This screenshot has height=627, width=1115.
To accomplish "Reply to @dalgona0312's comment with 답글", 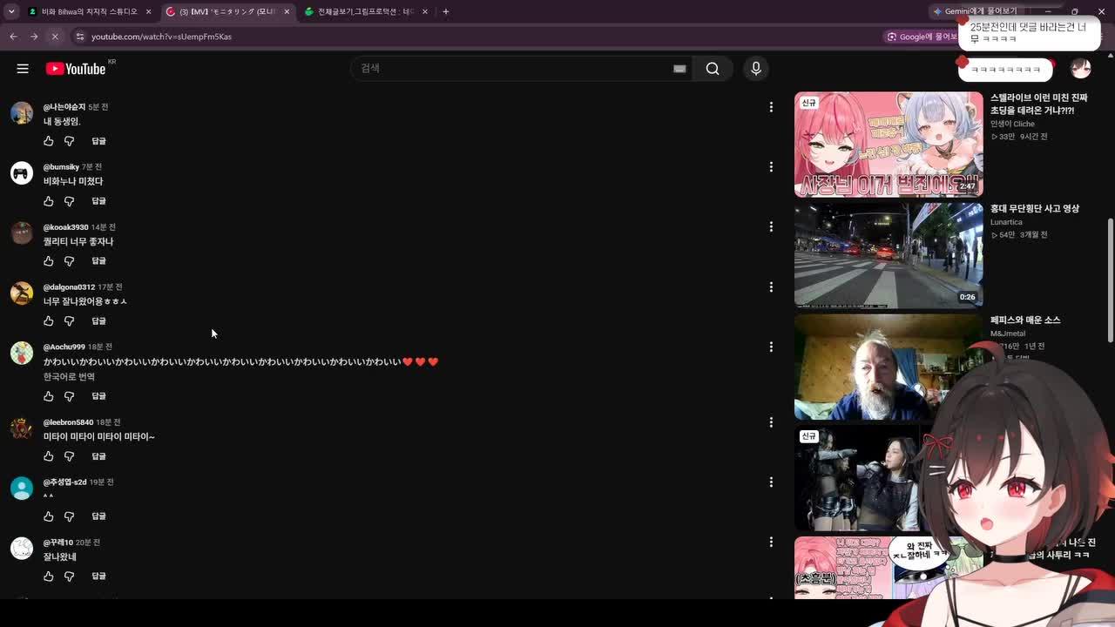I will point(98,321).
